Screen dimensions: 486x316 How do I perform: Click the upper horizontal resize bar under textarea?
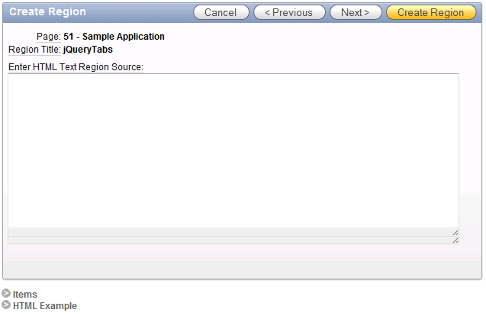tap(233, 233)
